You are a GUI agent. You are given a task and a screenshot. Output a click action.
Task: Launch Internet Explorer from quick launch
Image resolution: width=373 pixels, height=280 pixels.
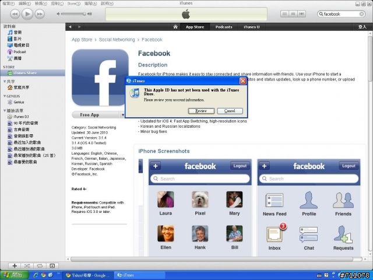coord(36,275)
